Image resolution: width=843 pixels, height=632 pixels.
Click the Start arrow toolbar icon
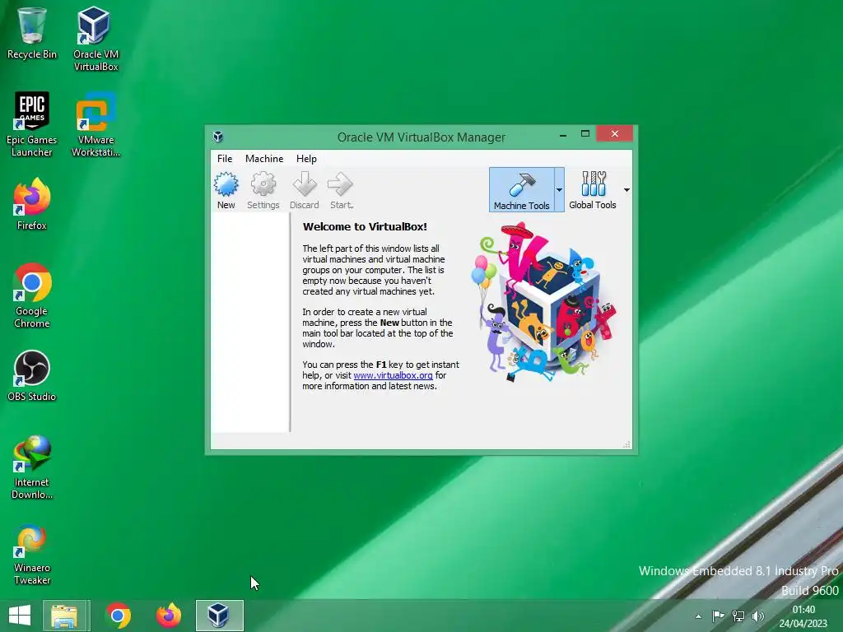tap(341, 190)
